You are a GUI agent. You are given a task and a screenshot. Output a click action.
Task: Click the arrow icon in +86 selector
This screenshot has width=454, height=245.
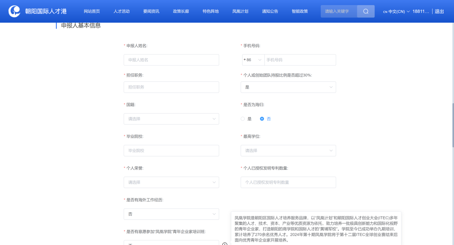259,60
